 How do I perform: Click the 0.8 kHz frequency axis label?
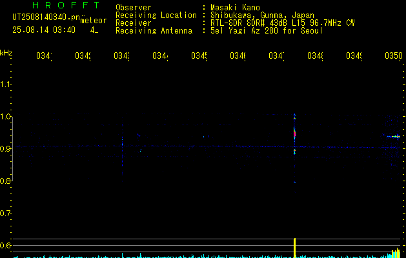5,181
